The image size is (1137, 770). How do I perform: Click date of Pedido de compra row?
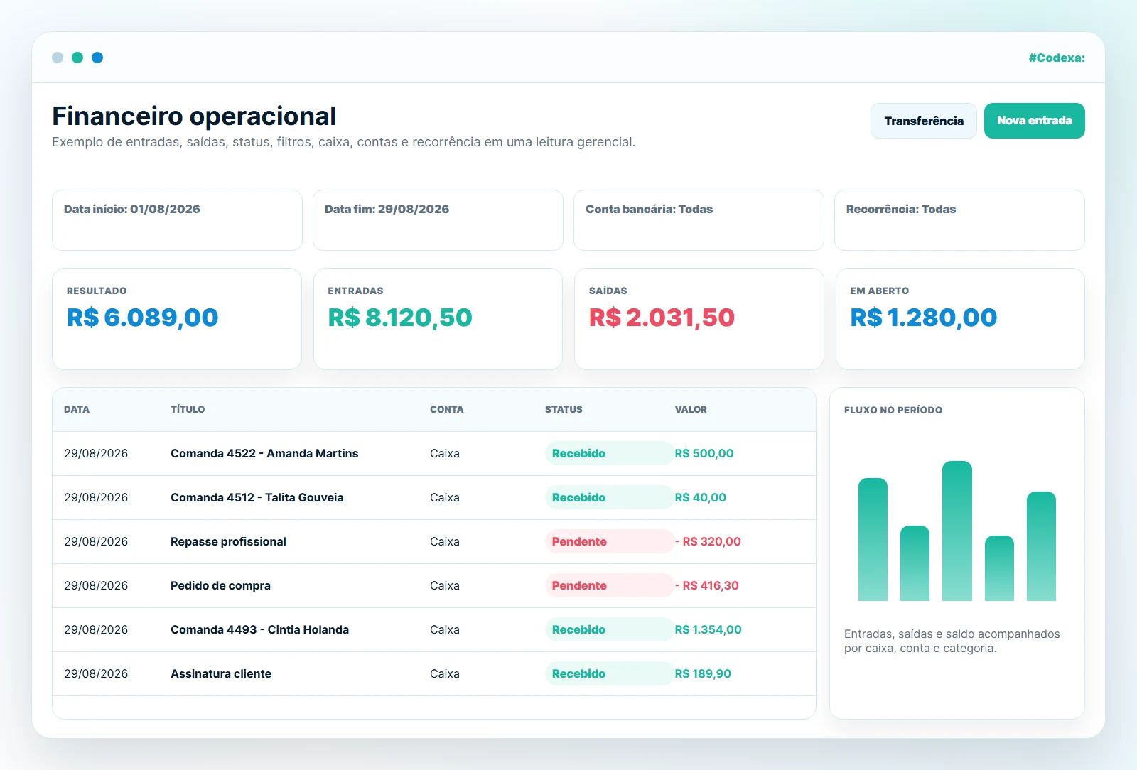click(96, 586)
